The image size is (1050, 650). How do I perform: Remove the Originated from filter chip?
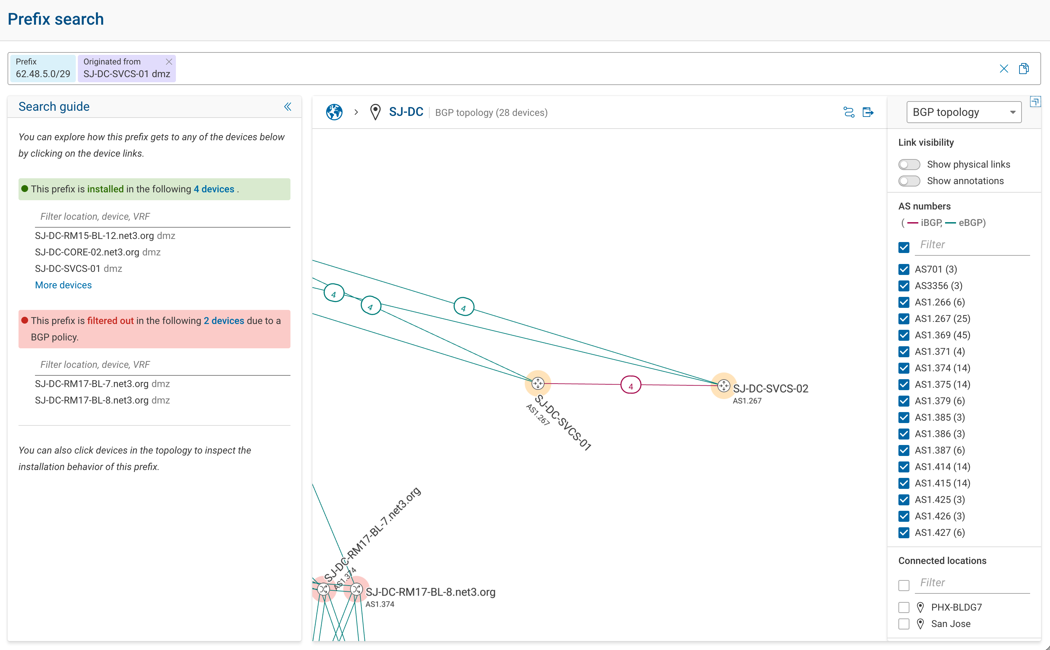pyautogui.click(x=169, y=61)
